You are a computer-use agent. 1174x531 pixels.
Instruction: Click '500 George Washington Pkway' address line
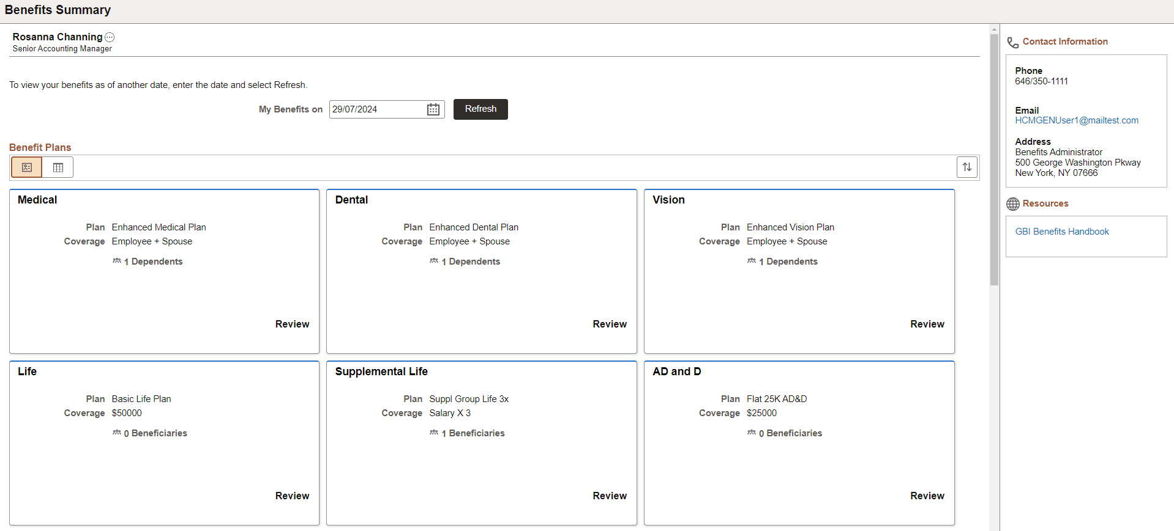[x=1078, y=163]
